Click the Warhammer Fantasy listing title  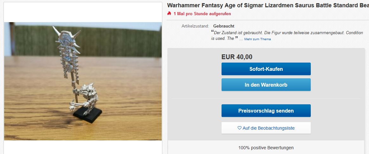pos(266,6)
